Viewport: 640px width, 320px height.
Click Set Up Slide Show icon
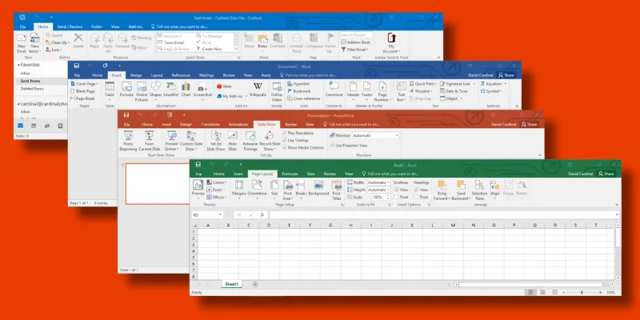click(215, 135)
